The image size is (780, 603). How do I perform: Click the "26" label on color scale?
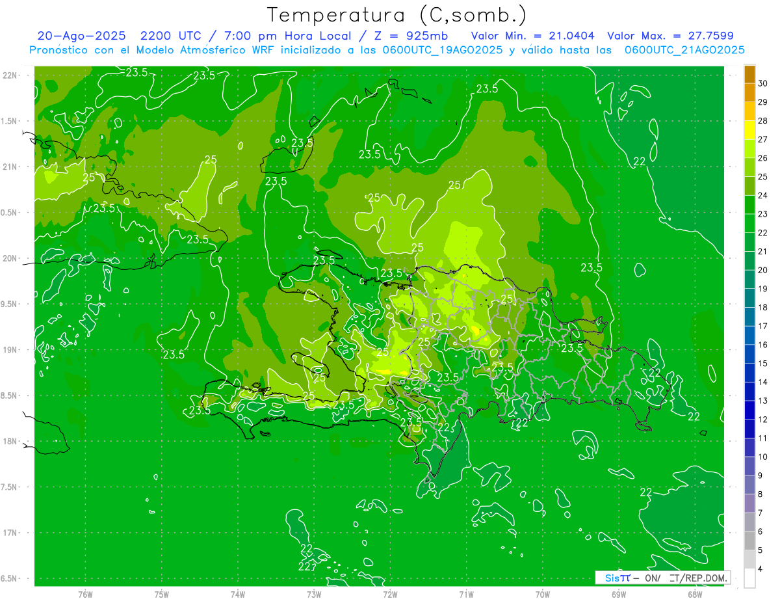(x=763, y=158)
